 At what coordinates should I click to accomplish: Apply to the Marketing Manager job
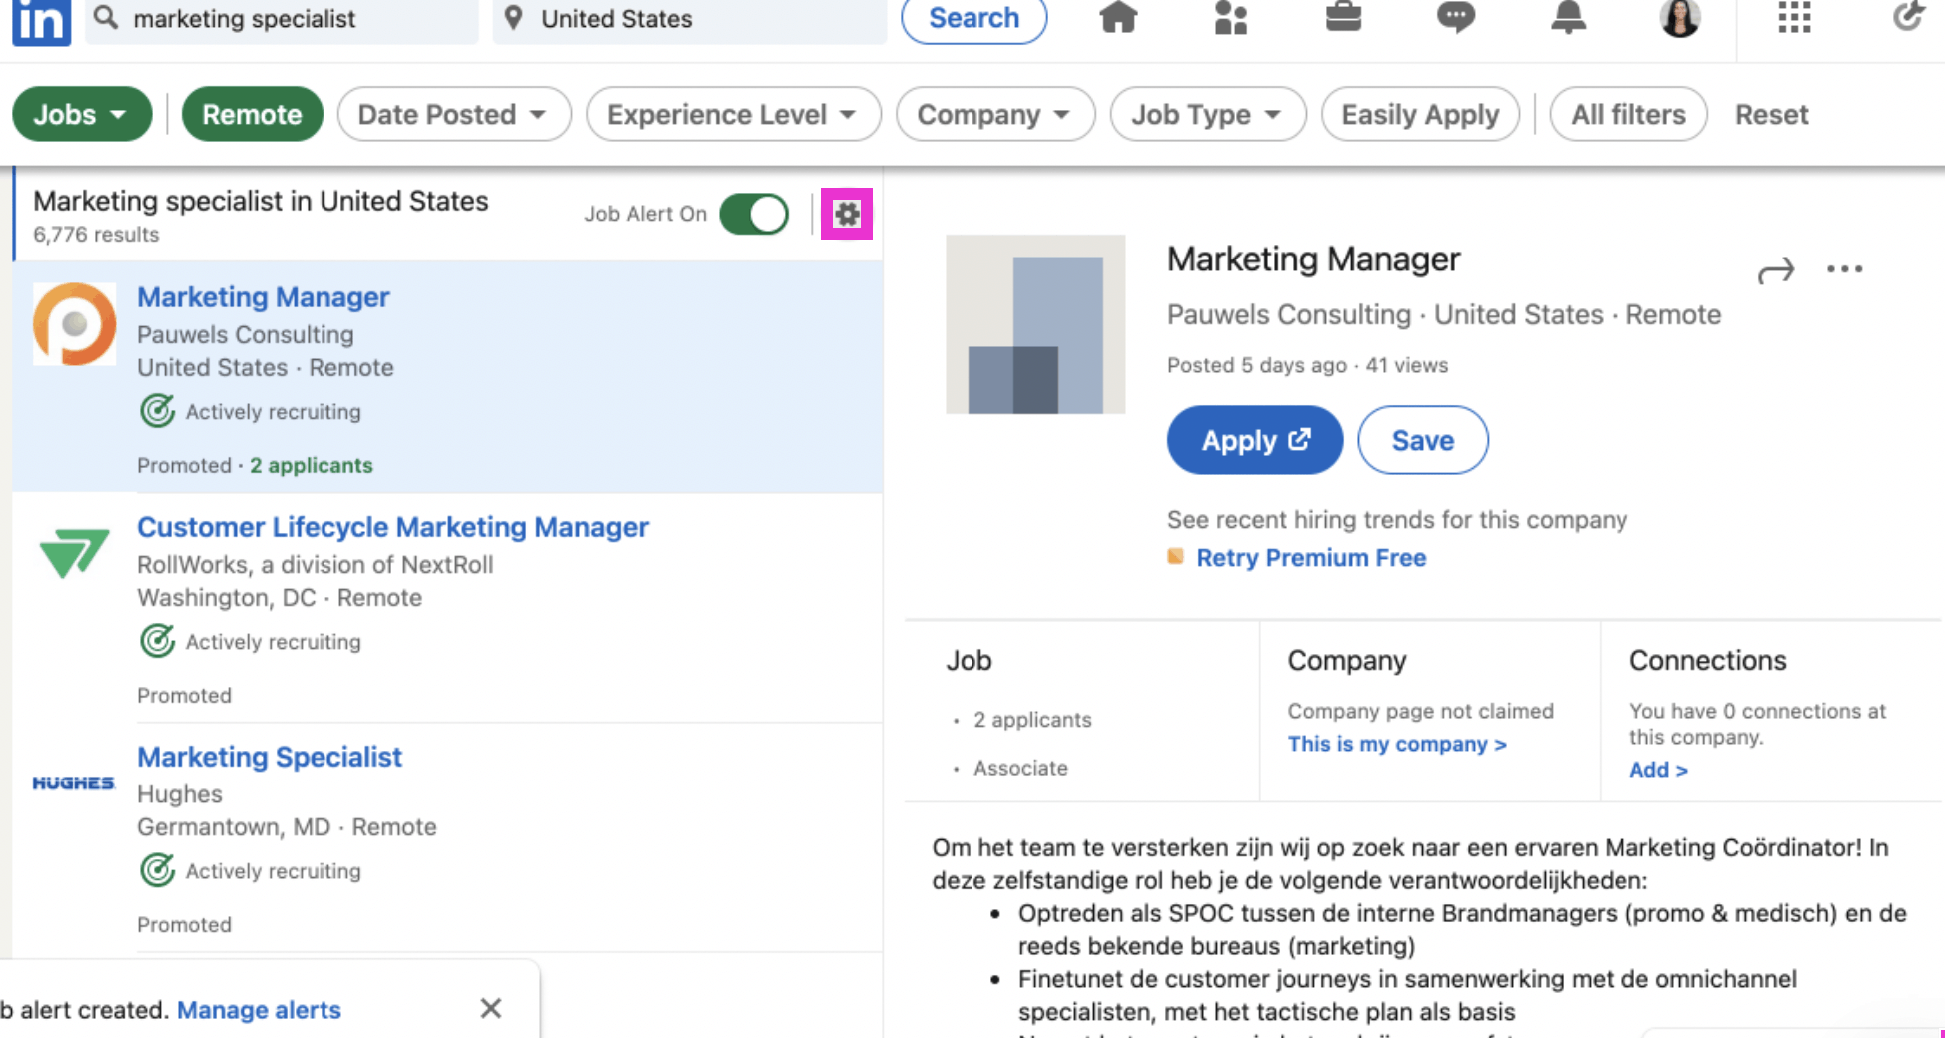[1255, 440]
